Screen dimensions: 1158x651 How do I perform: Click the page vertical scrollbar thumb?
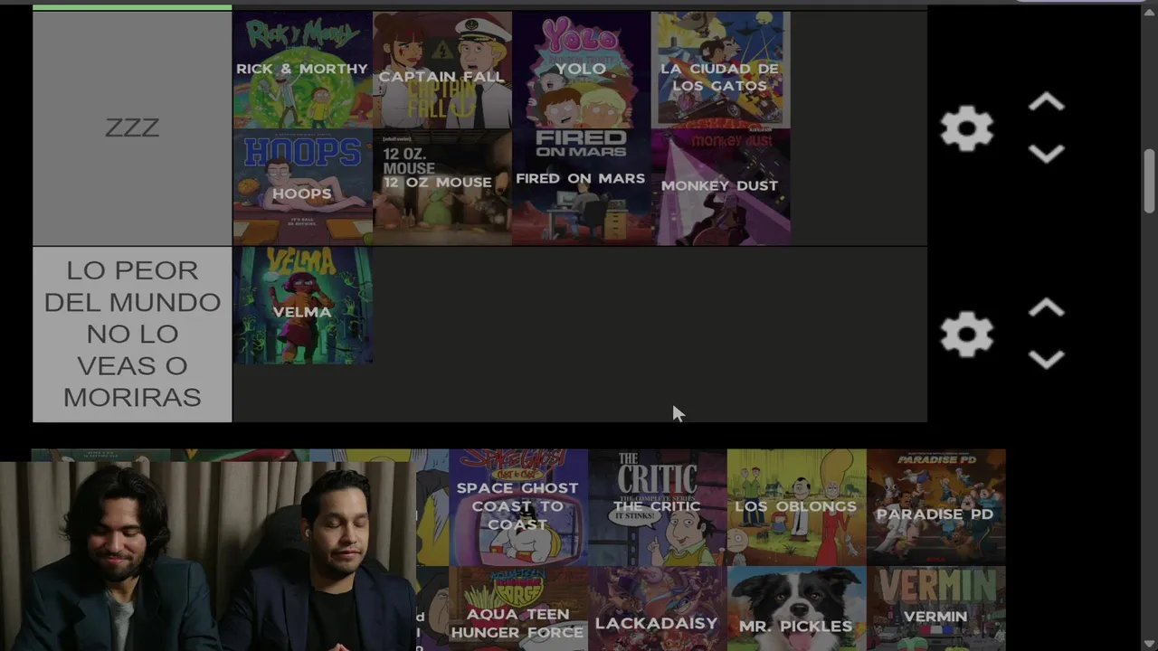[1149, 182]
